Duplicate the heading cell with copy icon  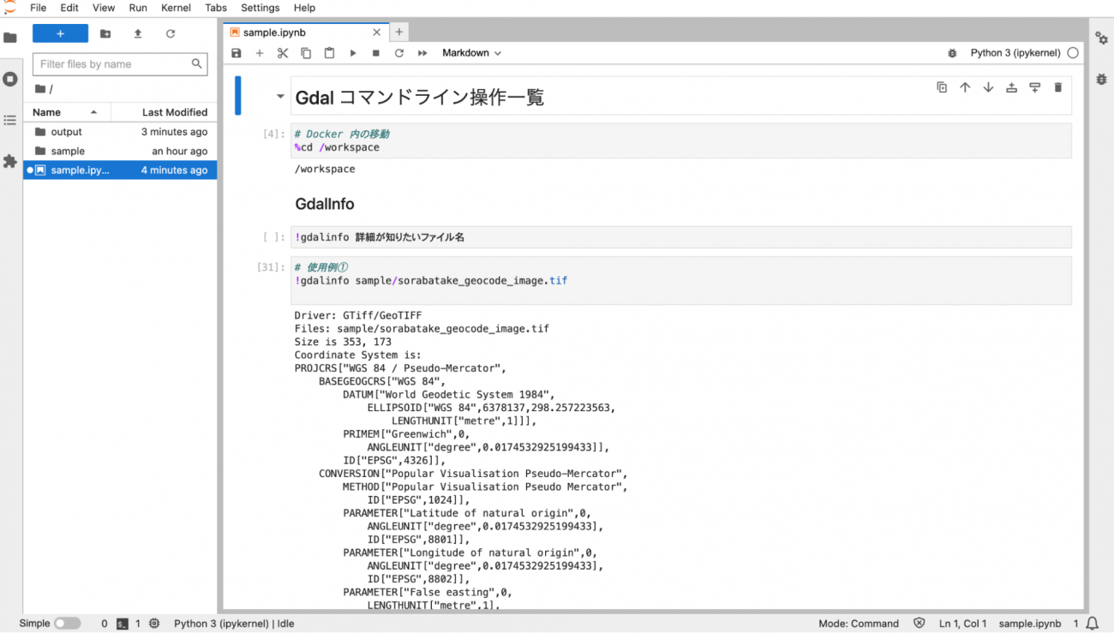tap(942, 87)
